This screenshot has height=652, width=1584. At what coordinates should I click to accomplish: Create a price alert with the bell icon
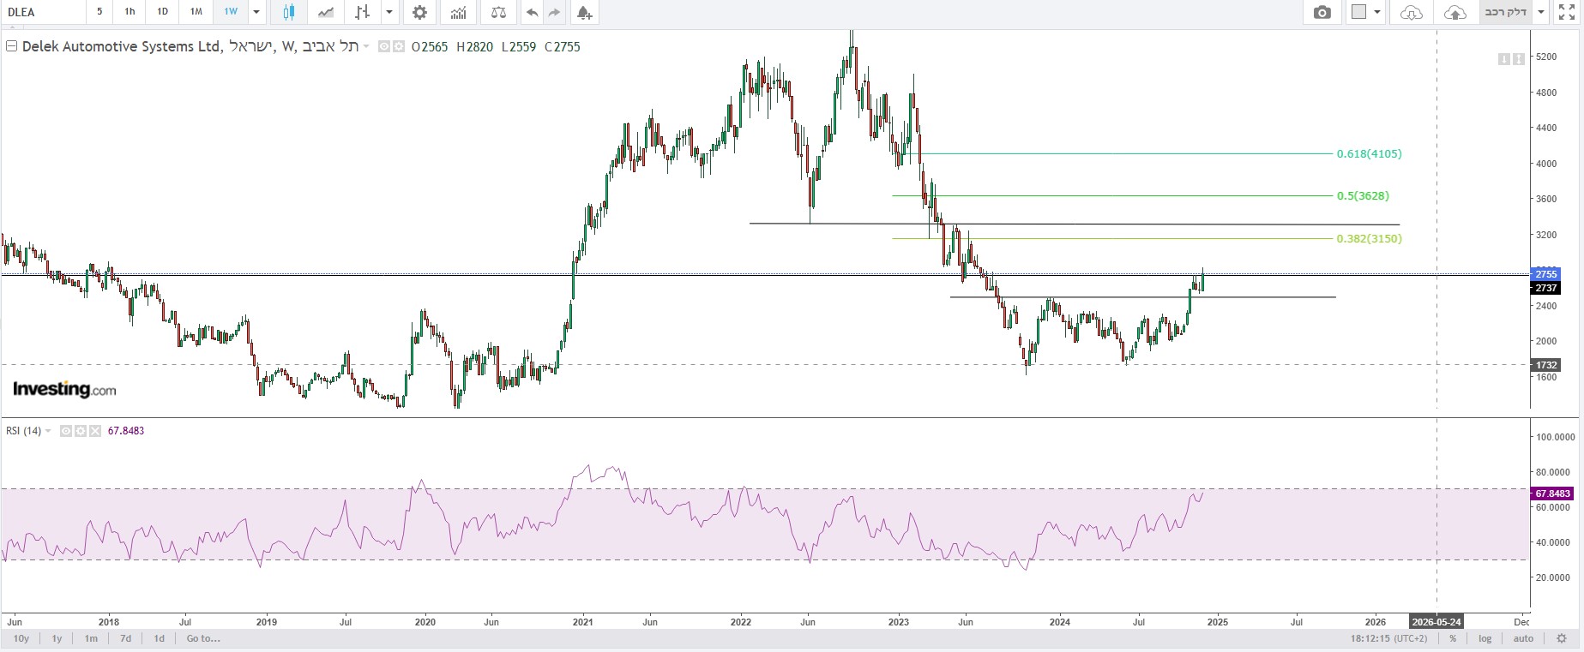coord(584,12)
